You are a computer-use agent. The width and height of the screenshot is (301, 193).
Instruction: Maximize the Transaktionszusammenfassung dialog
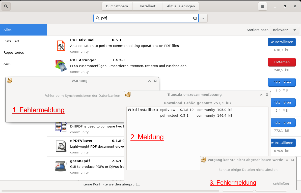pyautogui.click(x=267, y=95)
